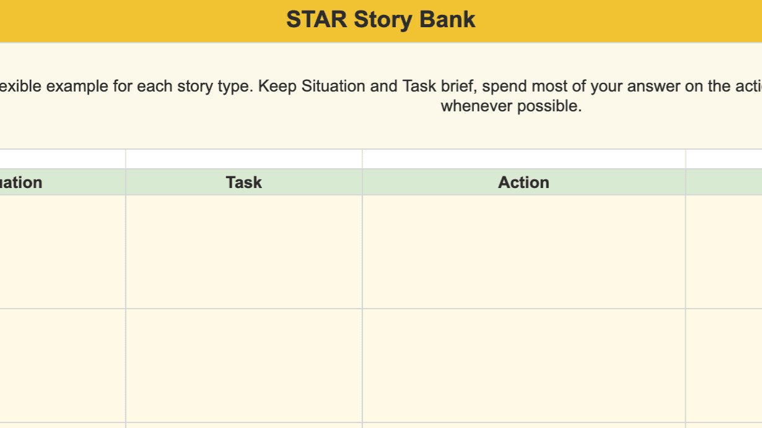The width and height of the screenshot is (762, 428).
Task: Select the instruction text starting 'Keep Situation and Task brief'
Action: pos(510,86)
